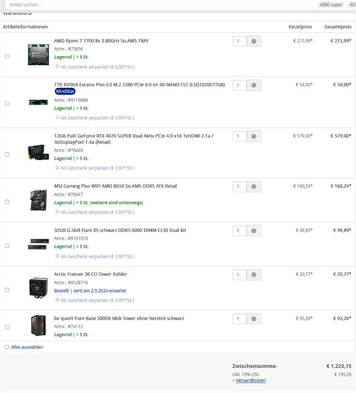356x393 pixels.
Task: Select the G.Skill Flare X5 row checkbox
Action: point(7,246)
